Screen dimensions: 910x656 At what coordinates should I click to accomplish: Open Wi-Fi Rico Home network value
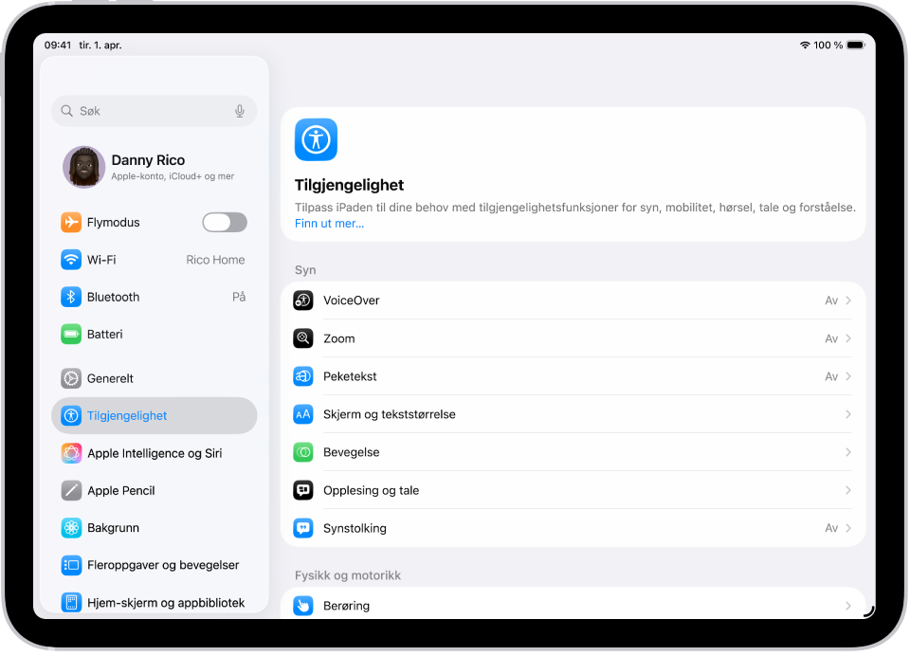pos(215,260)
